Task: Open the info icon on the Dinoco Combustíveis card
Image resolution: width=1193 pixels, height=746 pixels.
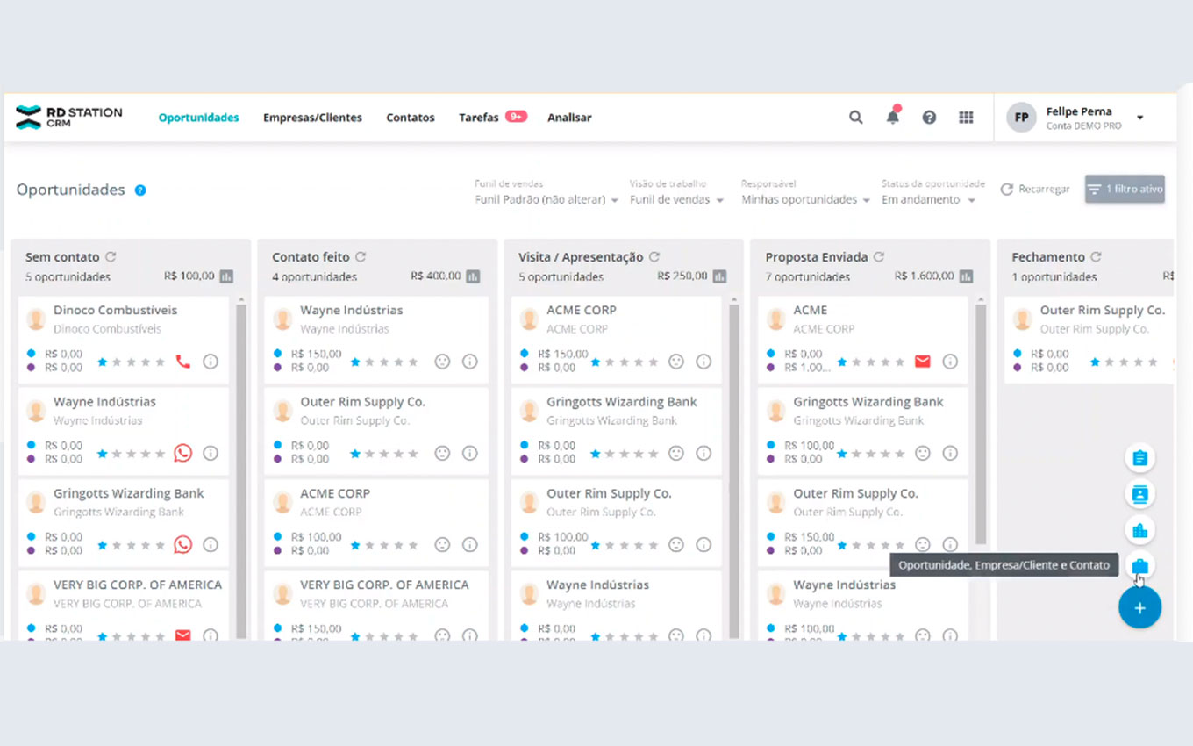Action: (x=211, y=361)
